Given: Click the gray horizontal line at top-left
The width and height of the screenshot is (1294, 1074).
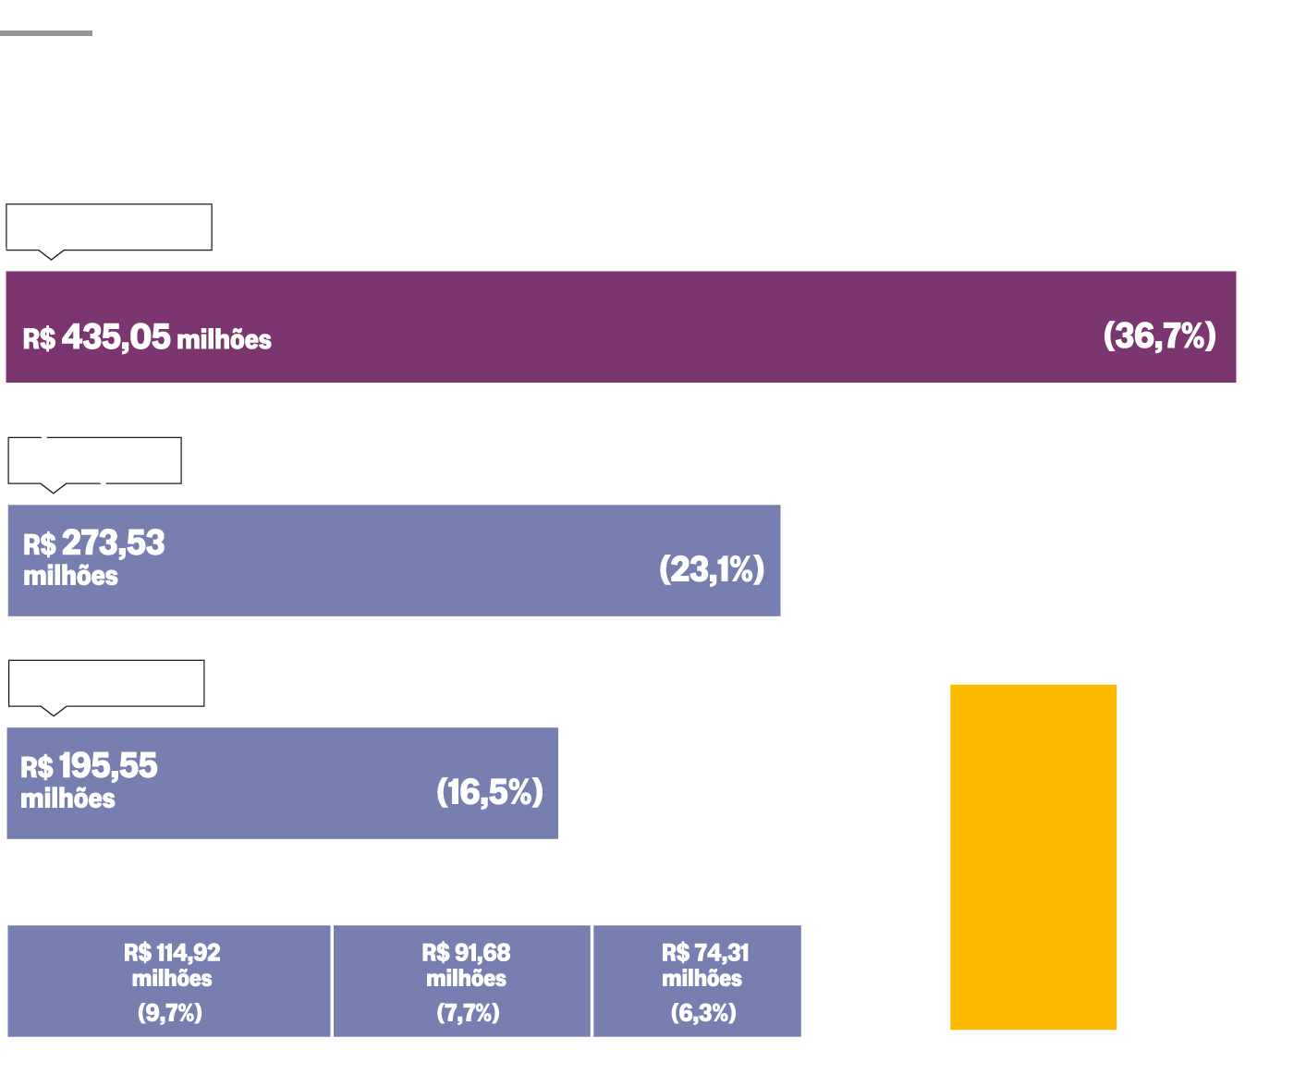Looking at the screenshot, I should coord(46,33).
